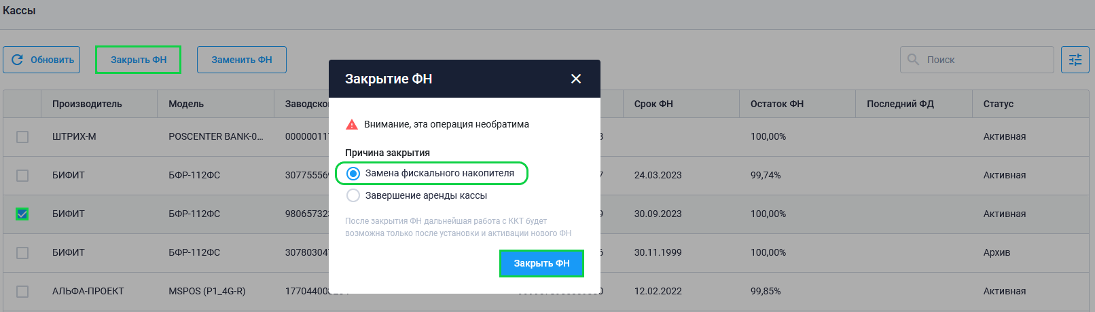Tick checkbox of БИФИТ row dated 24.03.2023
Screen dimensions: 1095x312
point(22,176)
